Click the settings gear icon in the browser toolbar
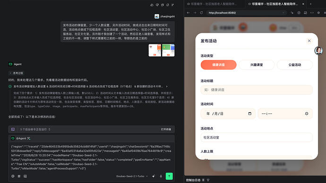The image size is (326, 183). pos(318,13)
